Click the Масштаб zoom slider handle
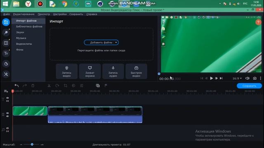264x148 pixels. click(32, 144)
